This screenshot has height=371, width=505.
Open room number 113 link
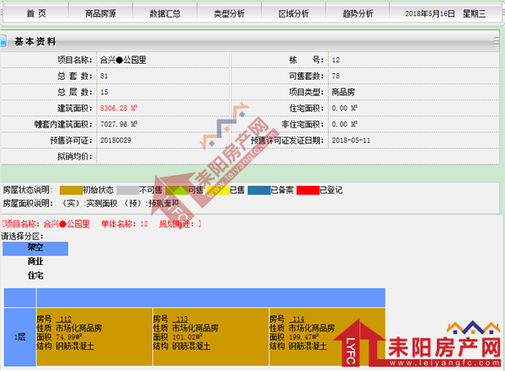coord(182,319)
